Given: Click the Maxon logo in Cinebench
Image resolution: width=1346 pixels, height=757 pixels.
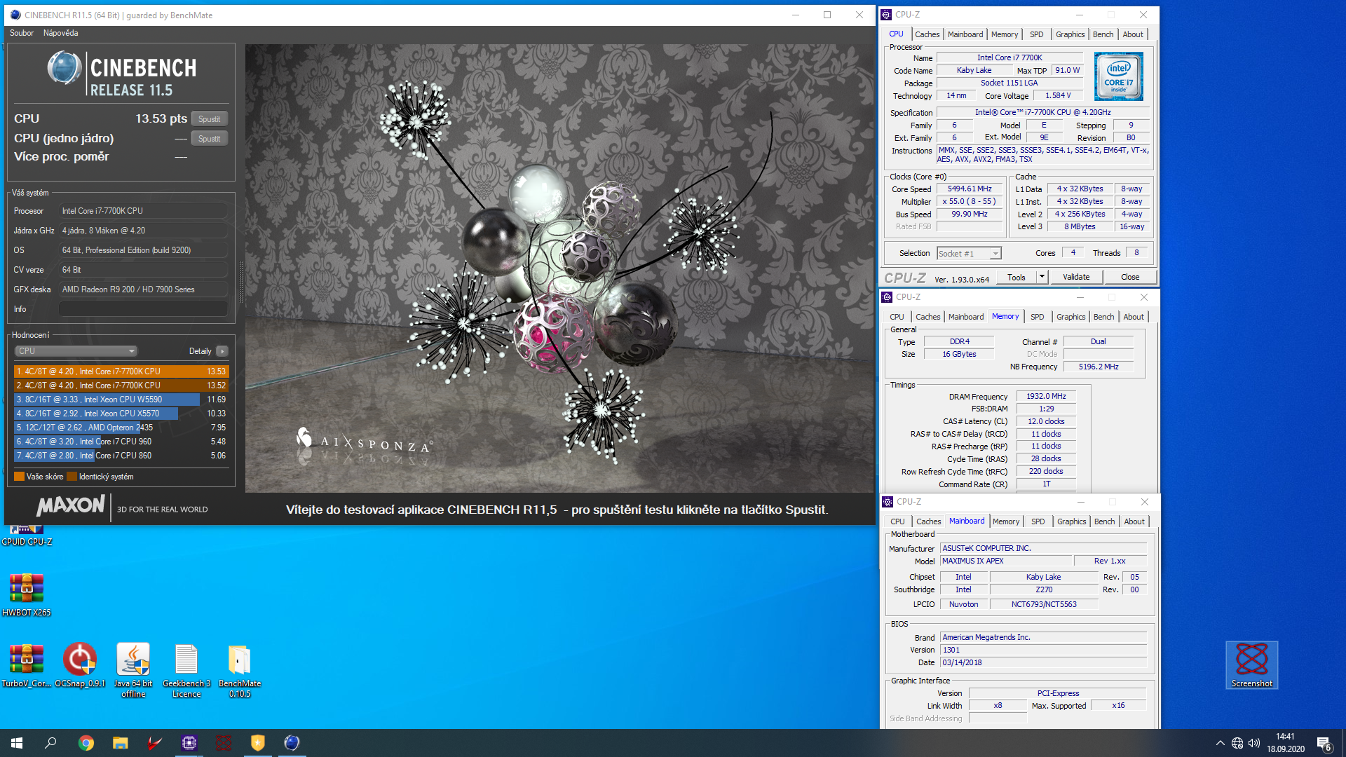Looking at the screenshot, I should (71, 506).
